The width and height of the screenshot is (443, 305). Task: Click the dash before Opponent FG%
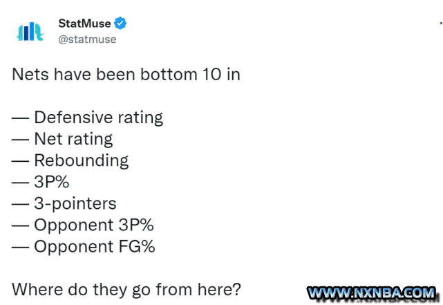pos(20,248)
